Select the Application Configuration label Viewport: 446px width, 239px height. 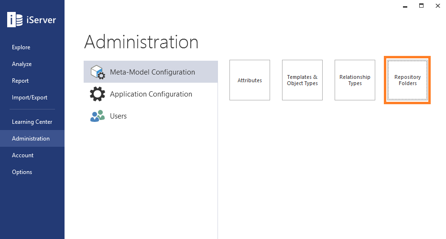tap(151, 94)
